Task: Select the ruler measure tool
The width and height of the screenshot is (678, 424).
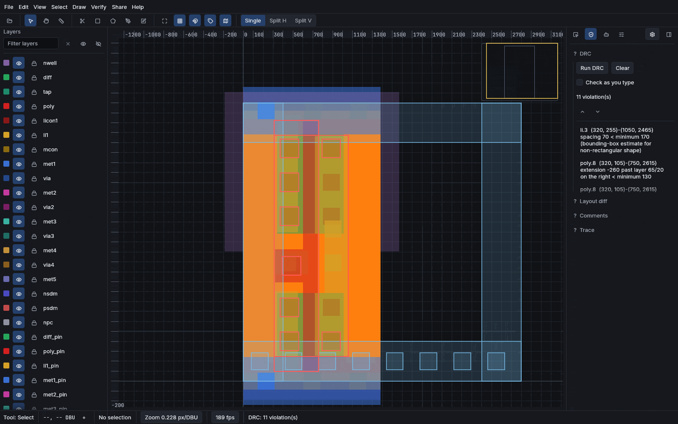Action: 61,21
